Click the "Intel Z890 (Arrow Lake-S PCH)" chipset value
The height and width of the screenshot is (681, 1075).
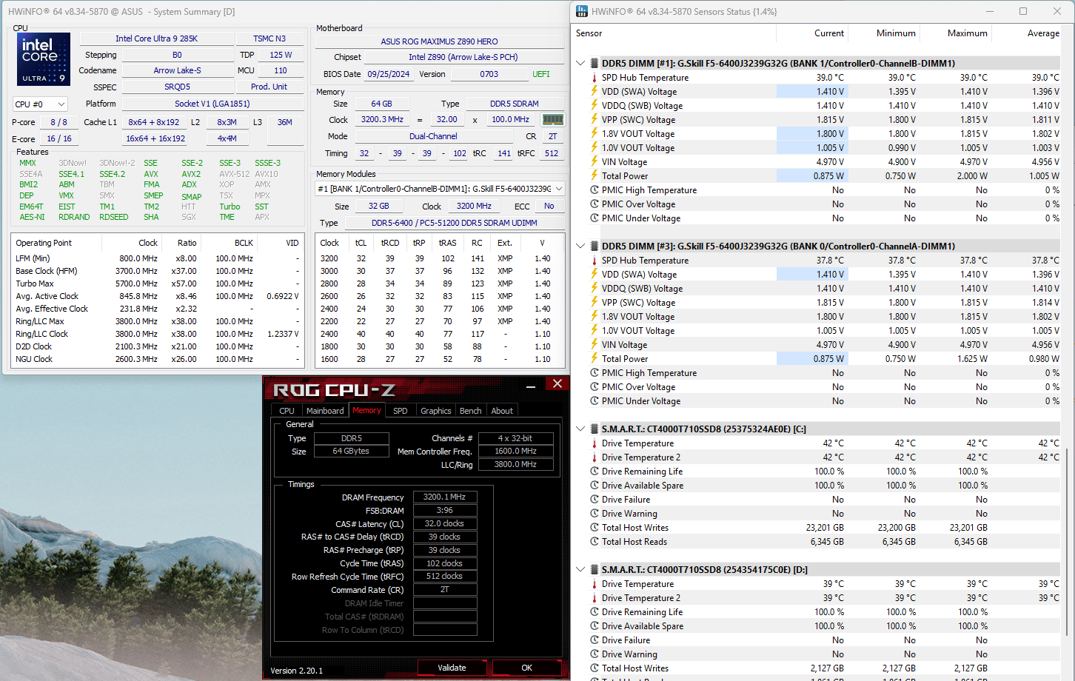463,57
